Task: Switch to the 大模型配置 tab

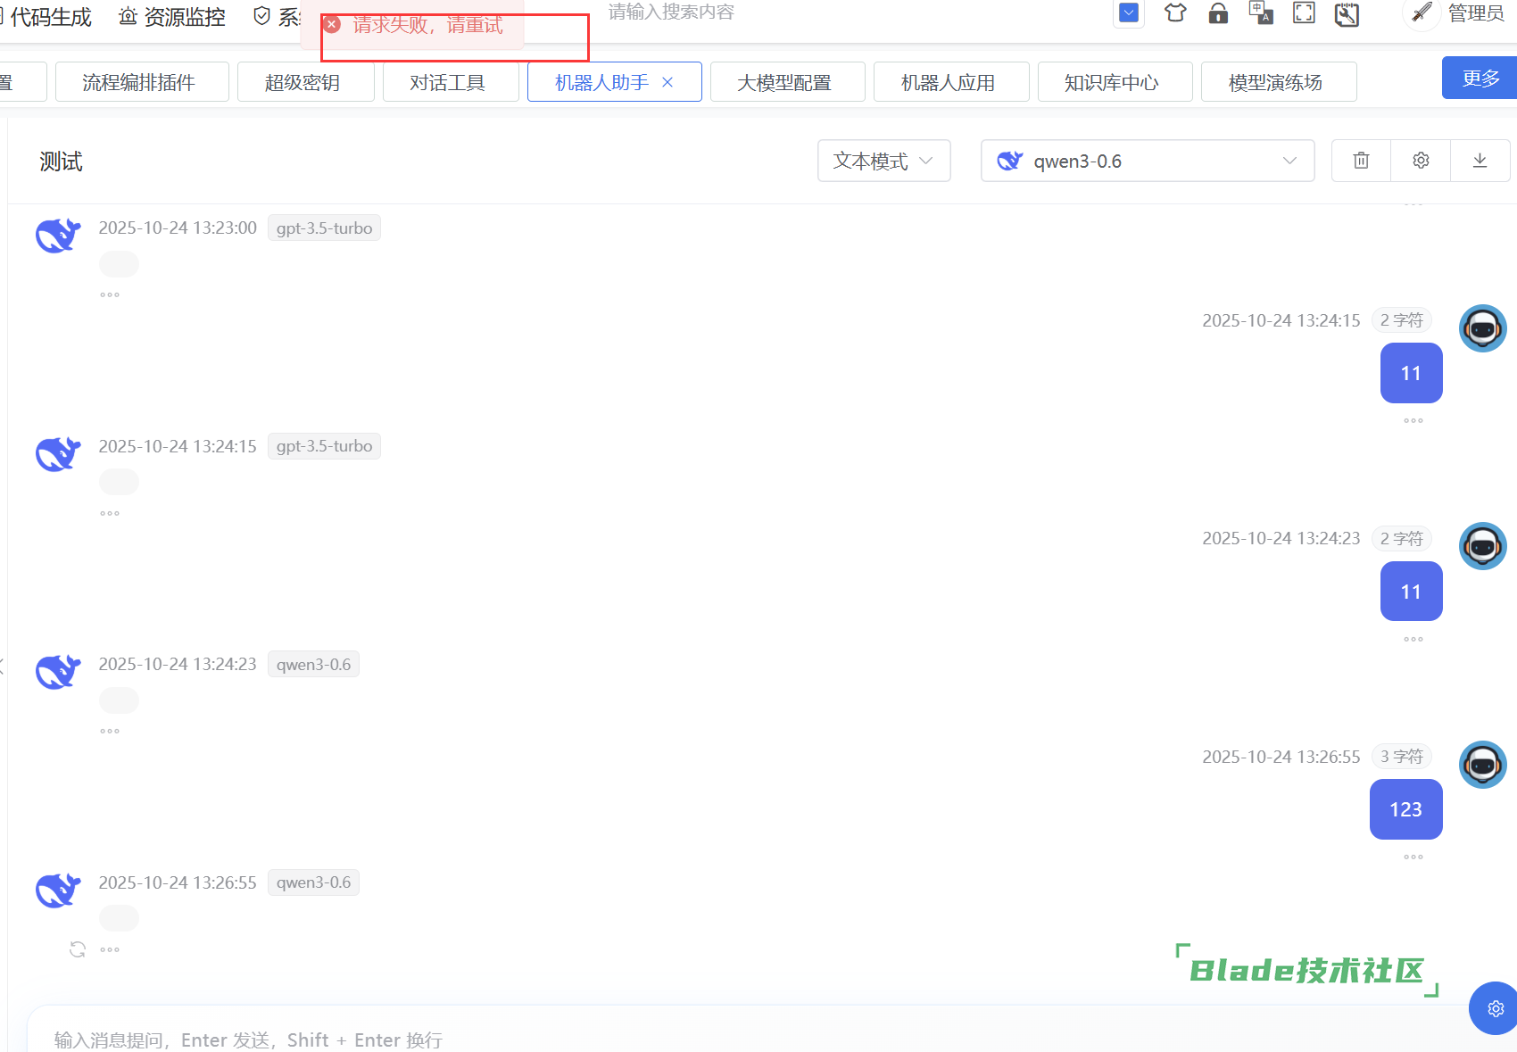Action: (x=786, y=82)
